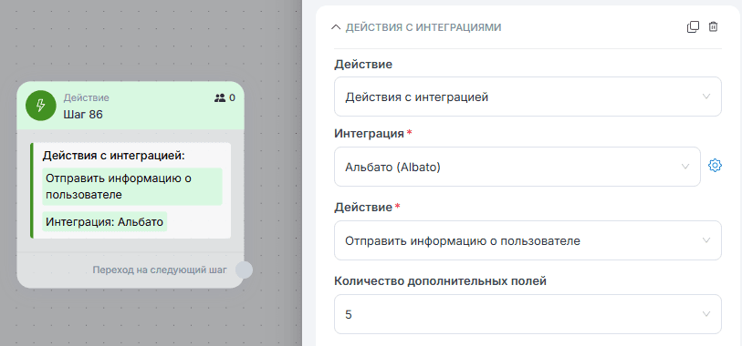Delete the integration action block via trash icon
The image size is (742, 346).
pyautogui.click(x=713, y=27)
